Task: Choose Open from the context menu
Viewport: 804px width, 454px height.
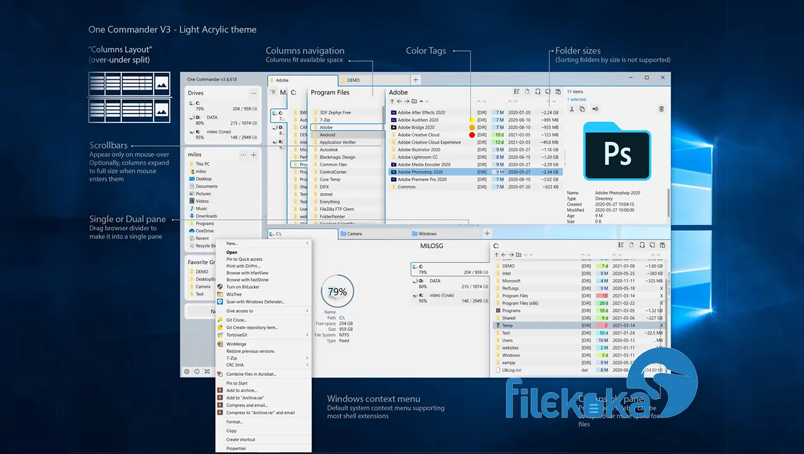Action: 232,252
